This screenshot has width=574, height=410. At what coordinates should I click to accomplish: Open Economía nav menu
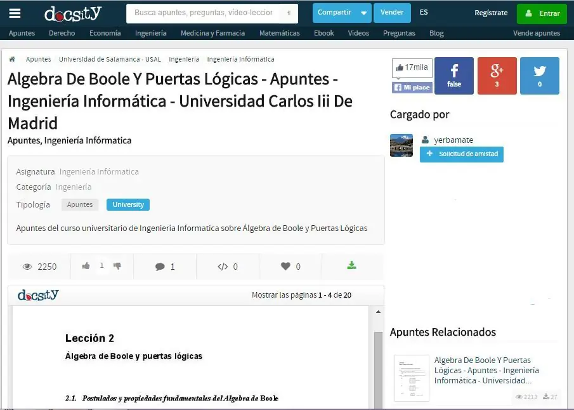tap(105, 33)
